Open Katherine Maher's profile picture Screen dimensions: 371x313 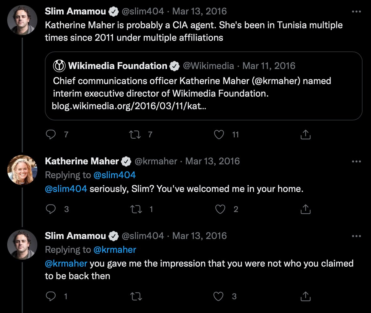[22, 170]
